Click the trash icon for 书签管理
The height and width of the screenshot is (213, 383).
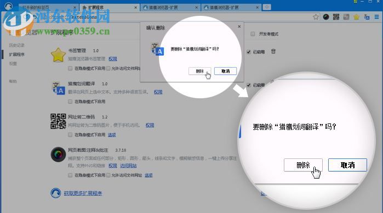[x=273, y=51]
